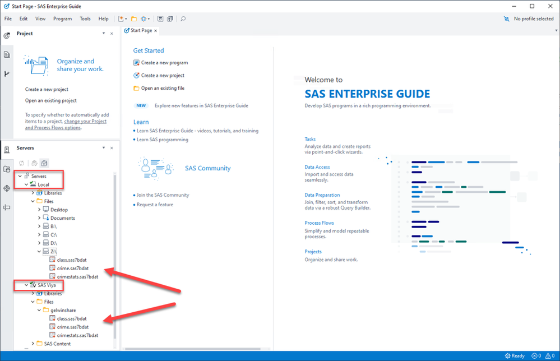
Task: Select the Tasks sidebar icon
Action: [7, 188]
